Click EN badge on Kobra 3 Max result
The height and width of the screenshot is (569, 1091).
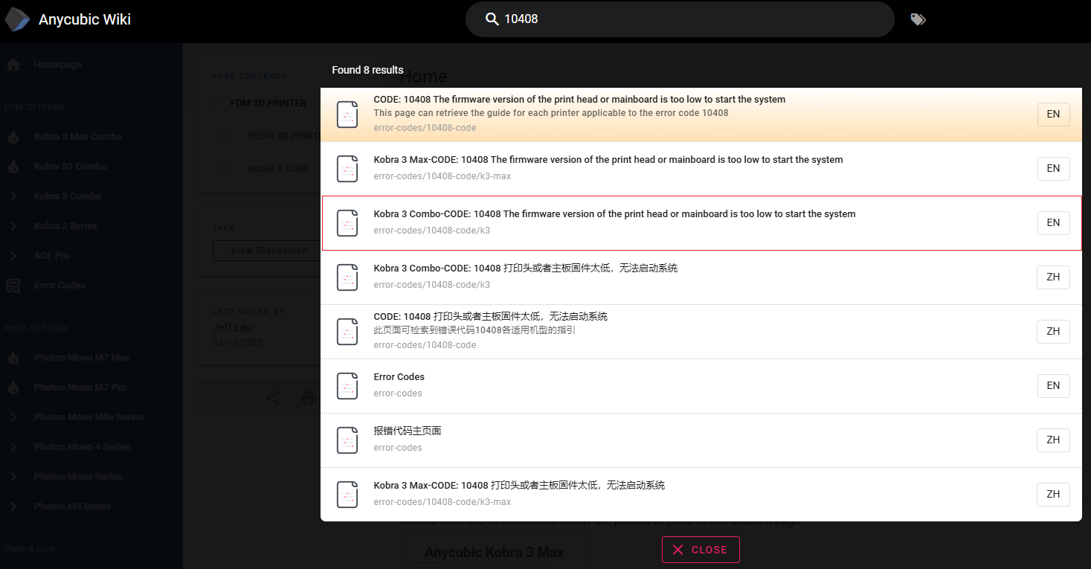pos(1053,169)
